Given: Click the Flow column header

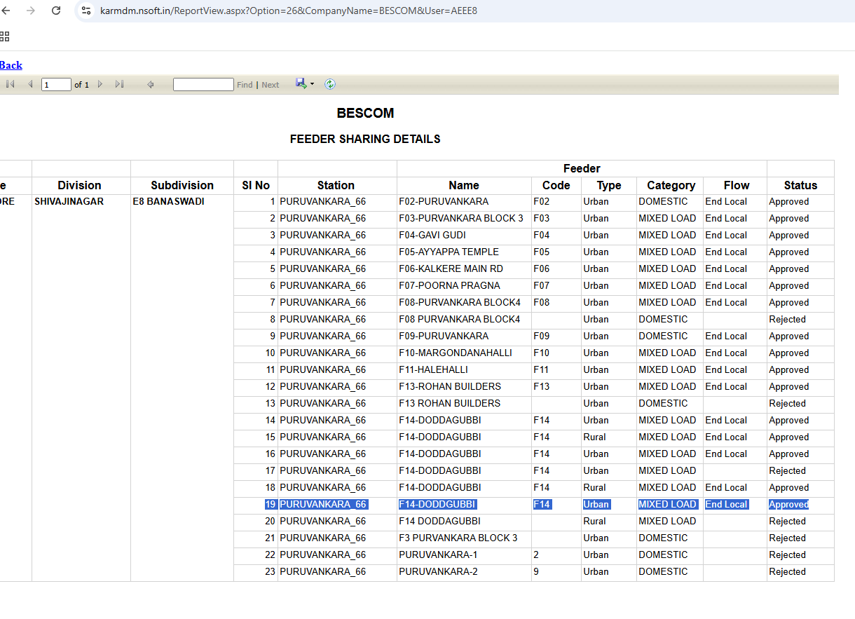Looking at the screenshot, I should click(x=737, y=185).
